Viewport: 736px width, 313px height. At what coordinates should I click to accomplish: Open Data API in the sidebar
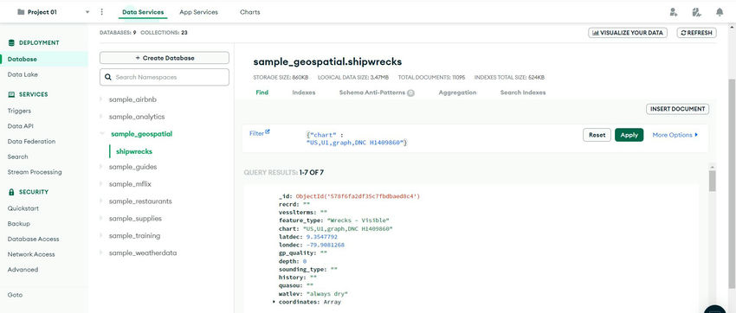point(20,126)
